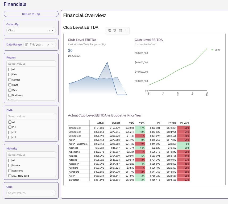Click the '86th Street' row label
Image resolution: width=228 pixels, height=204 pixels.
tap(74, 136)
